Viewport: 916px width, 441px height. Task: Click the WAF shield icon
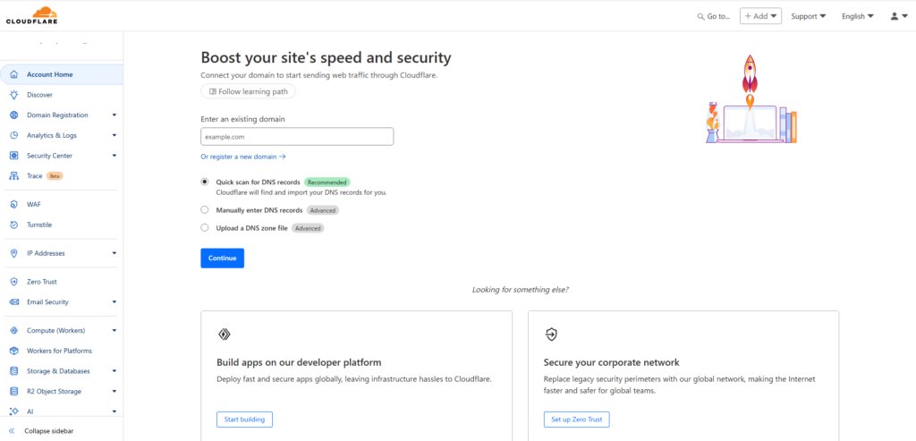[13, 204]
